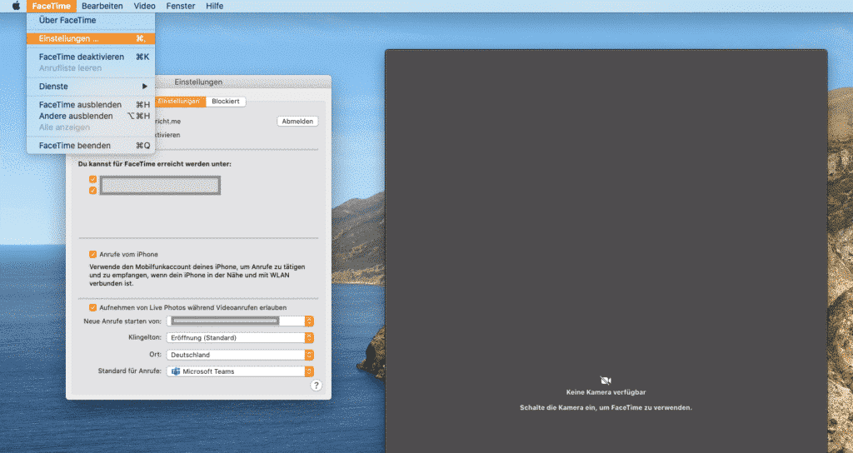Screen dimensions: 853x453
Task: Open the Apple menu
Action: [17, 6]
